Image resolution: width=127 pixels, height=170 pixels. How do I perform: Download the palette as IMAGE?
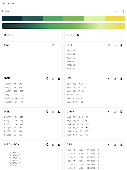click(x=59, y=35)
